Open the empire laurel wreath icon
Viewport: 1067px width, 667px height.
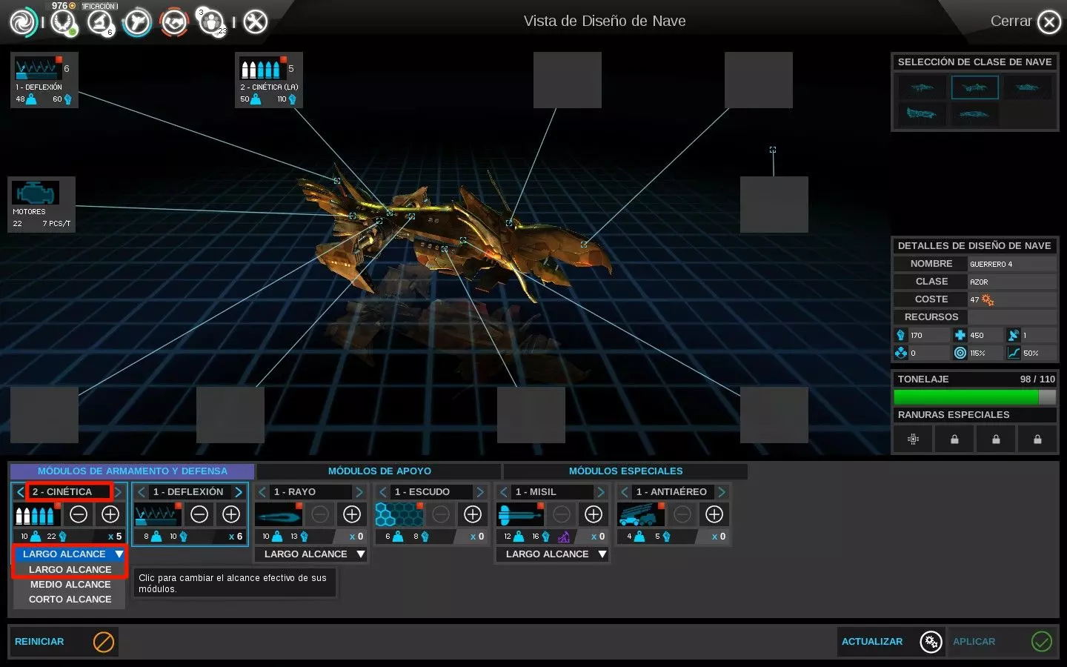pyautogui.click(x=64, y=22)
